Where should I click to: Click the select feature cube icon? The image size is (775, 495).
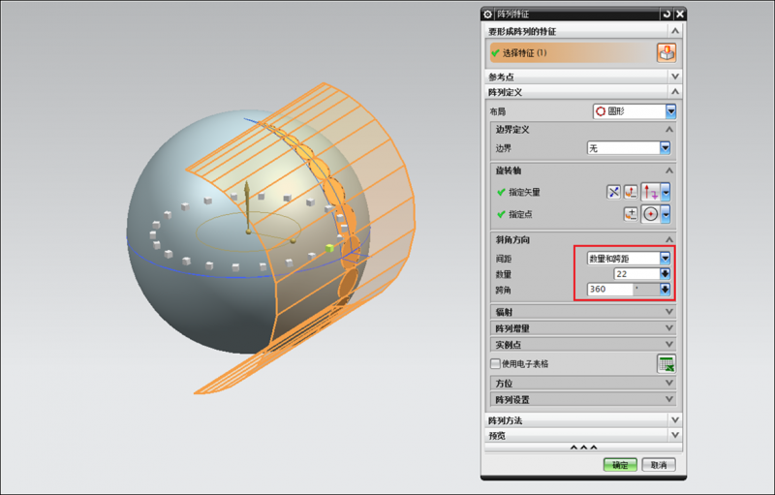[666, 52]
